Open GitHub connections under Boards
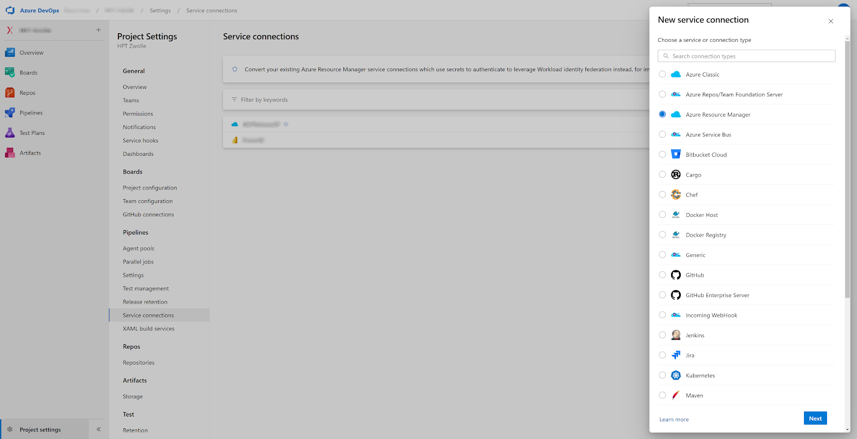This screenshot has width=857, height=439. (x=148, y=215)
